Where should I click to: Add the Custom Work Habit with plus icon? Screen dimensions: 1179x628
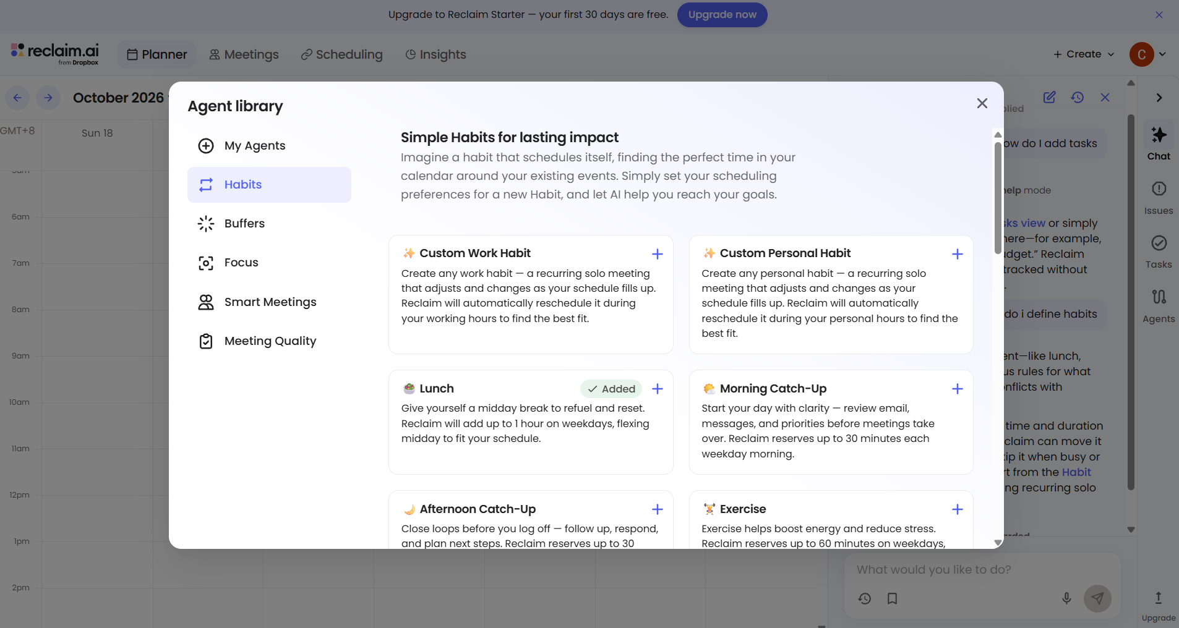658,254
